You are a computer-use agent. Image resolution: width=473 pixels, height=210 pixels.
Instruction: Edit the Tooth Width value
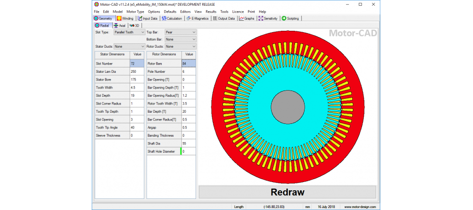point(137,88)
